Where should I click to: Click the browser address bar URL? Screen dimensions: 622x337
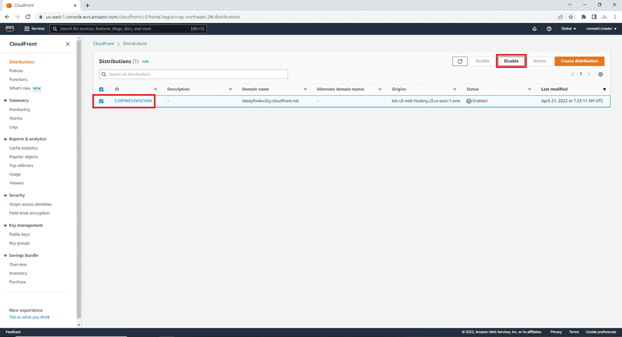click(x=143, y=17)
